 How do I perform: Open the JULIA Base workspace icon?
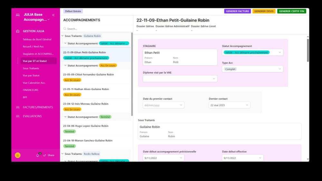pos(18,15)
